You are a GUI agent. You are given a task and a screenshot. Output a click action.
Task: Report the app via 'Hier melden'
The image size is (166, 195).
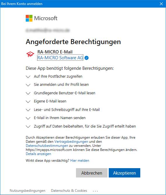[x=80, y=161]
